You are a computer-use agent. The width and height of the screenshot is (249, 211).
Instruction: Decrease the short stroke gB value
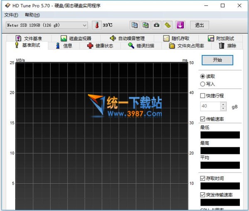pyautogui.click(x=223, y=108)
